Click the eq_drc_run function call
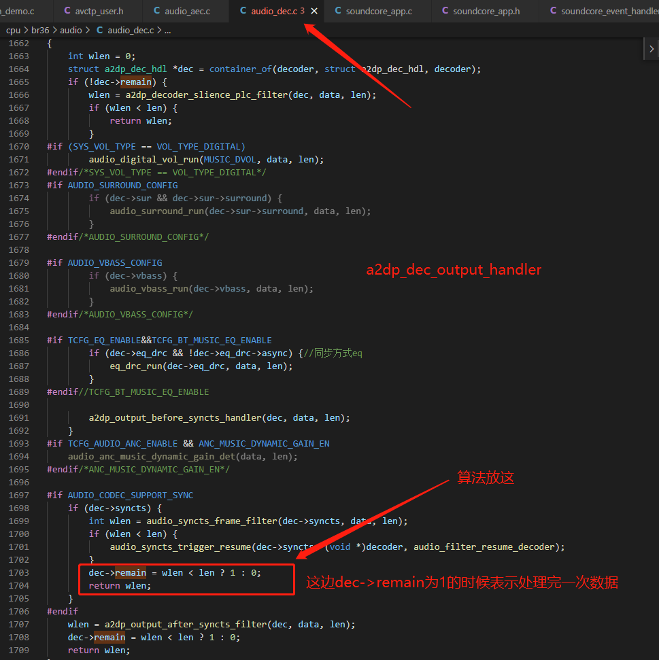 click(x=136, y=366)
